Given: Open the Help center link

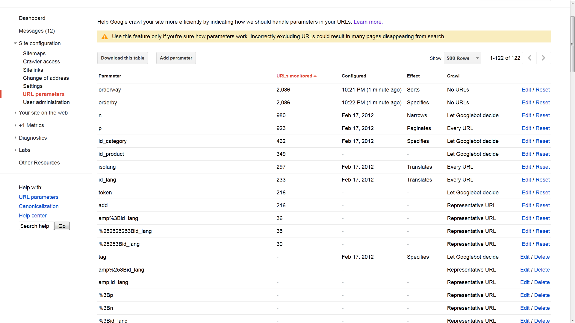Looking at the screenshot, I should click(x=33, y=216).
